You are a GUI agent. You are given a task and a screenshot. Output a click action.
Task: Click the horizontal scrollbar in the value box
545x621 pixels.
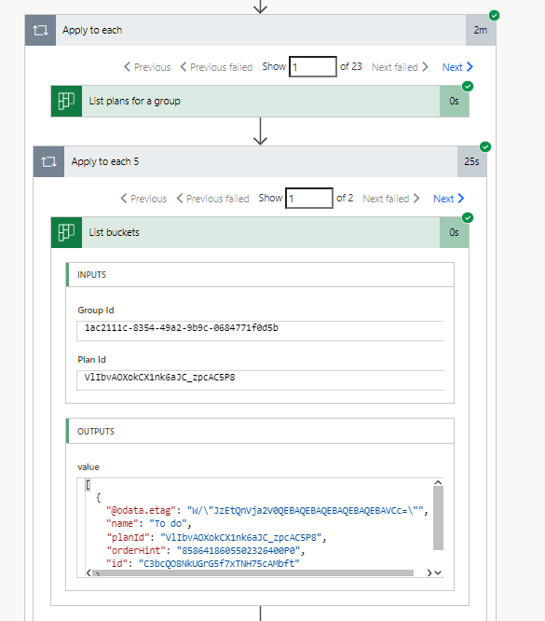point(253,573)
